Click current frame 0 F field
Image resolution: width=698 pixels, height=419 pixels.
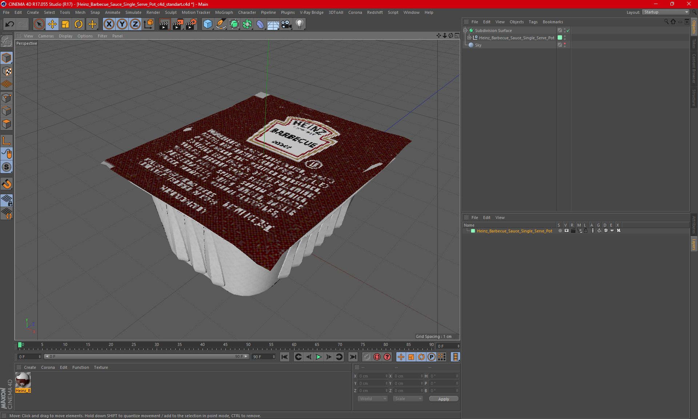tap(29, 357)
